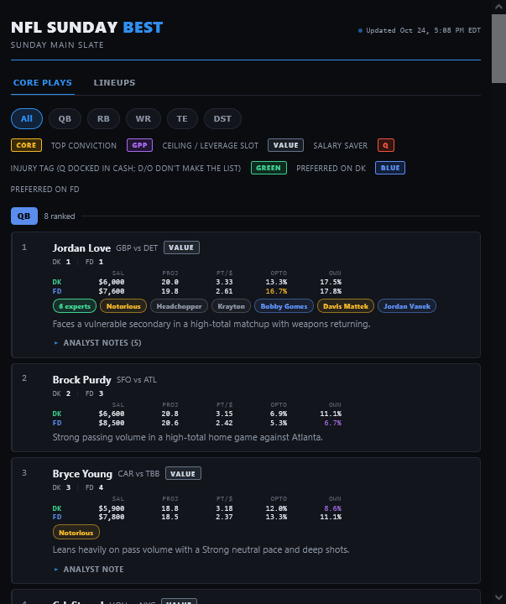
Task: Click the scrollbar down arrow
Action: [498, 597]
